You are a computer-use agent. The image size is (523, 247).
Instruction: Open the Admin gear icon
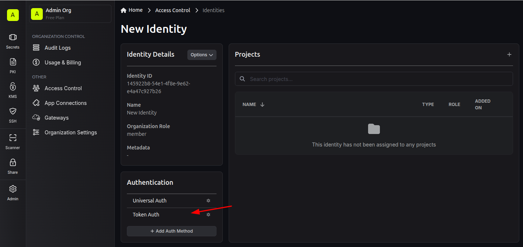[x=13, y=189]
